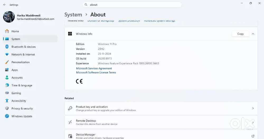
Task: Open Product key and activation
Action: click(x=161, y=108)
